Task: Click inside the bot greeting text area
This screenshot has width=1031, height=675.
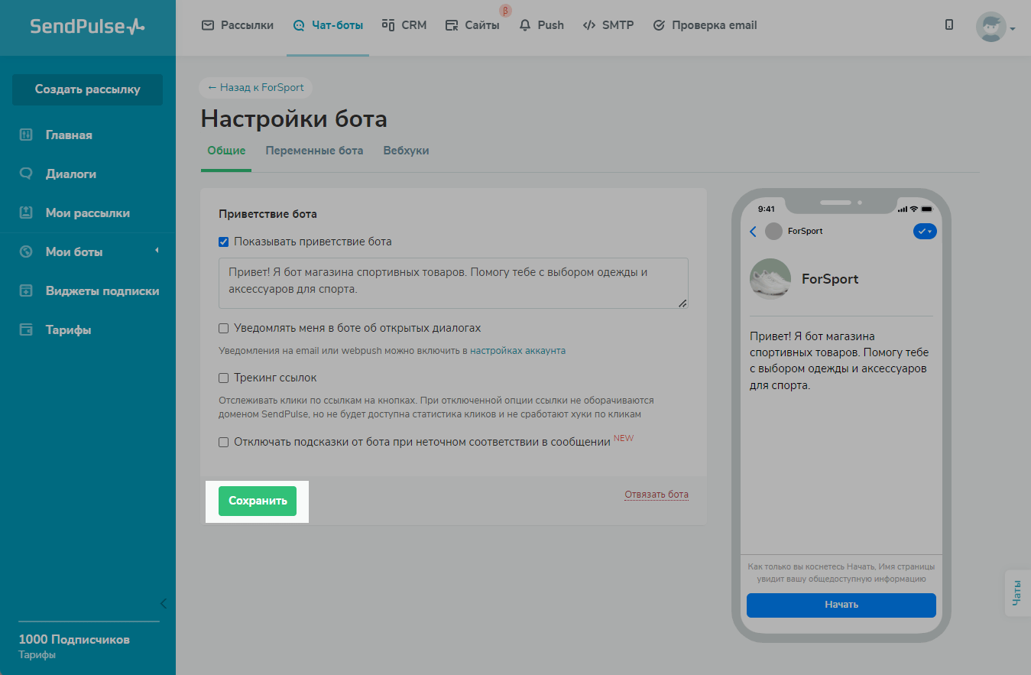Action: tap(453, 283)
